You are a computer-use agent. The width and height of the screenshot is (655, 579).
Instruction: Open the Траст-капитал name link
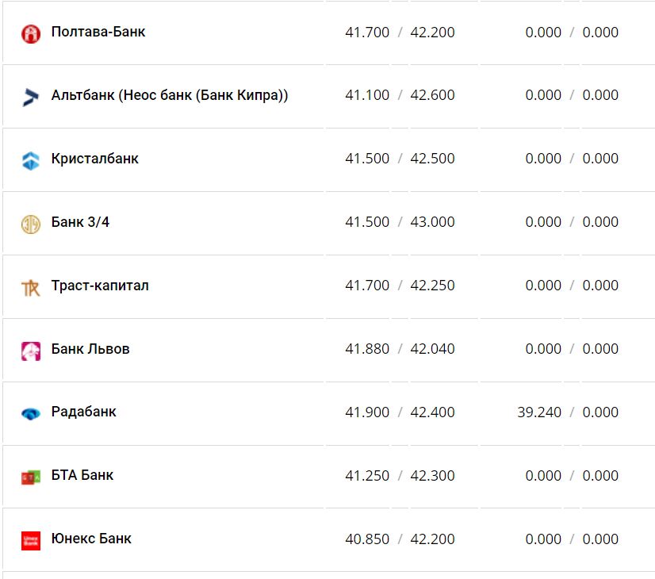coord(100,286)
